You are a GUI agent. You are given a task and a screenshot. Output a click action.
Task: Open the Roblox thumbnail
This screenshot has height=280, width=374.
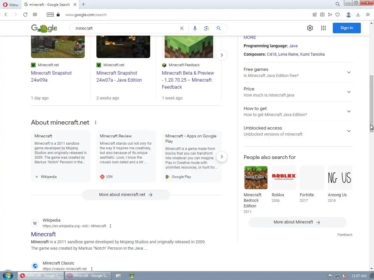coord(284,178)
